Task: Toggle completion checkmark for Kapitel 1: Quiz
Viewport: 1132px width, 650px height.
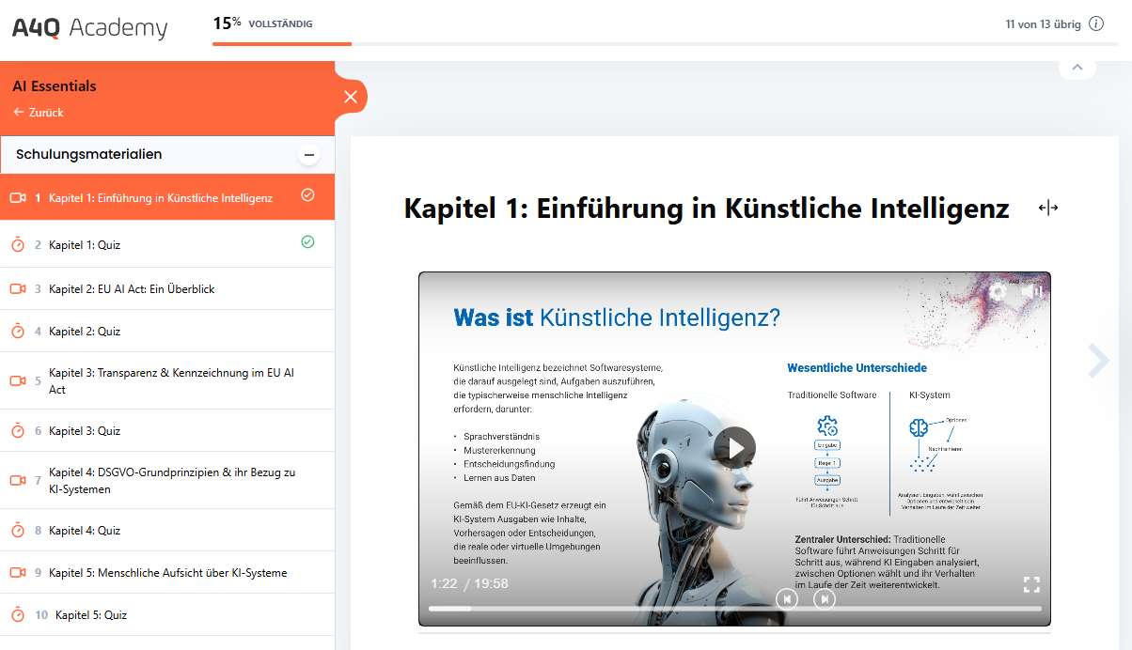Action: coord(307,242)
